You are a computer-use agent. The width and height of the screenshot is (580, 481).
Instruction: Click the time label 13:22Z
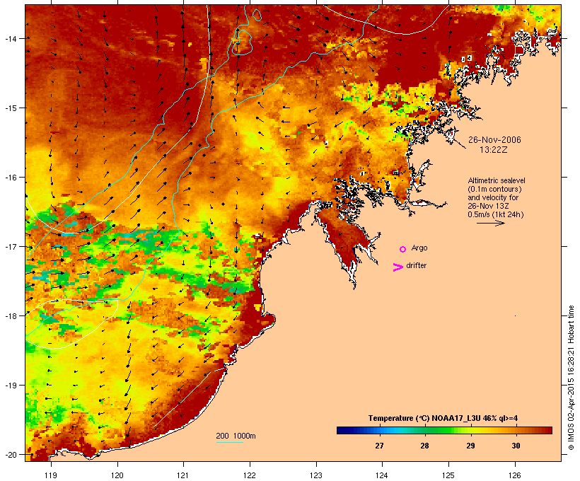[494, 150]
